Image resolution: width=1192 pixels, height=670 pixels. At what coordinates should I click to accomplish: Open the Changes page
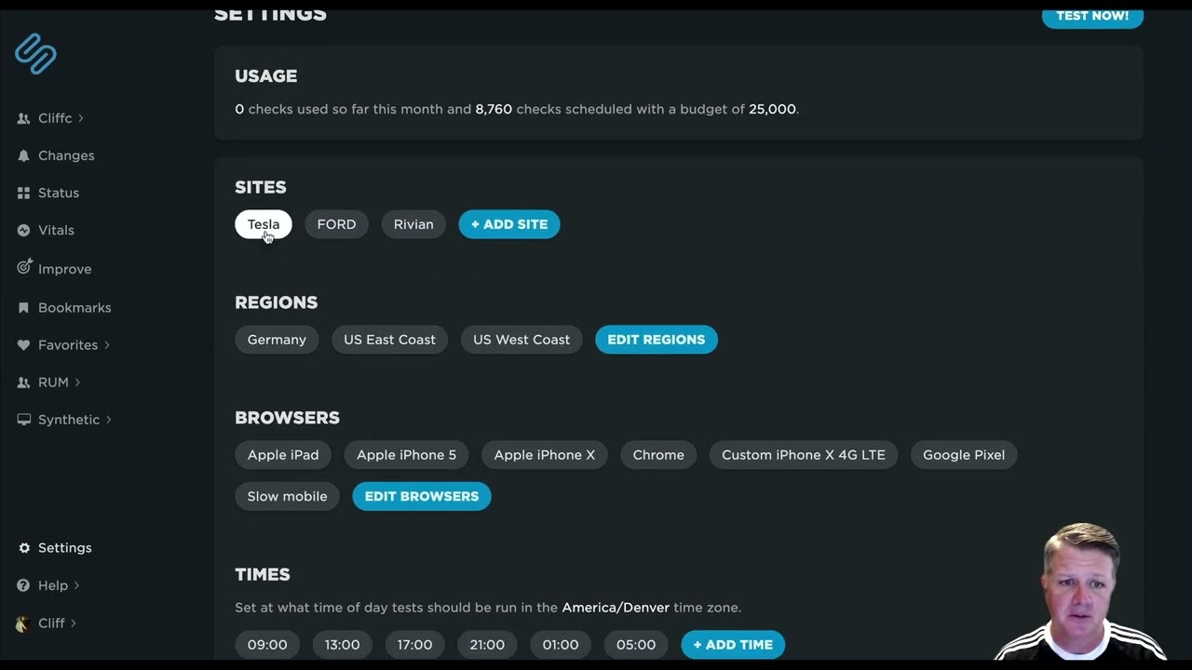(66, 155)
